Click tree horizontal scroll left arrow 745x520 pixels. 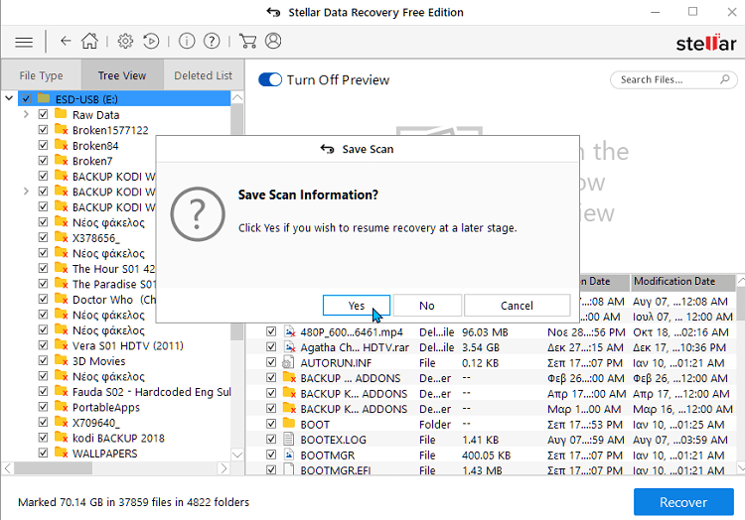pos(8,468)
